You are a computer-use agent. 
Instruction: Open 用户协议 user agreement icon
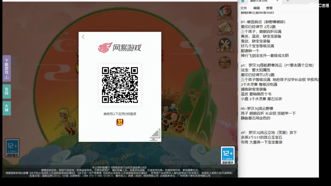tap(225, 62)
